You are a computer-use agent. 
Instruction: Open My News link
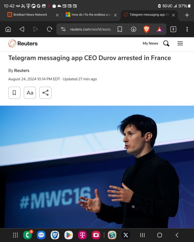click(150, 43)
